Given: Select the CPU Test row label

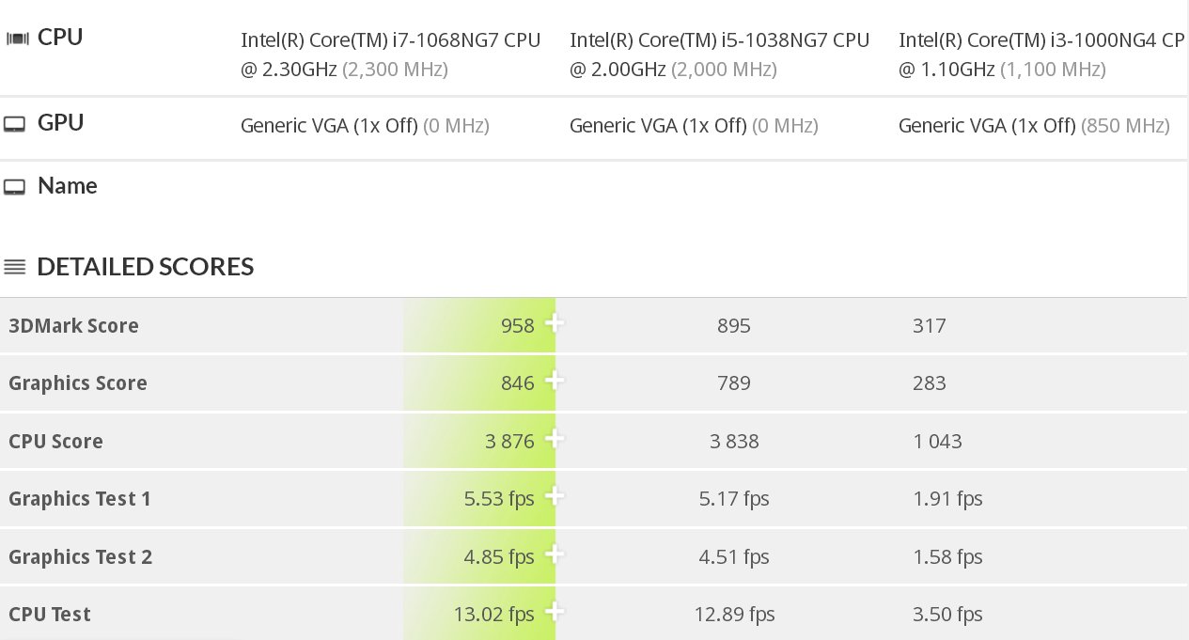Looking at the screenshot, I should [x=50, y=615].
